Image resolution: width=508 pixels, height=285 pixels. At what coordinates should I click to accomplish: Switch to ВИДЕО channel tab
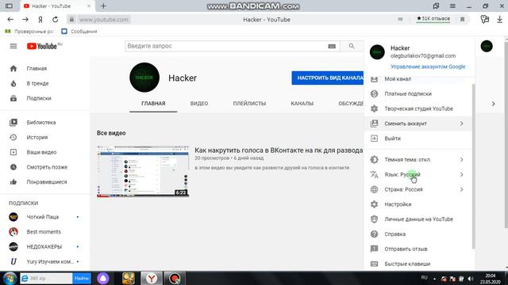199,104
